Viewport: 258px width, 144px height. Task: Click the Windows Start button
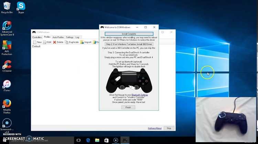tap(4, 141)
